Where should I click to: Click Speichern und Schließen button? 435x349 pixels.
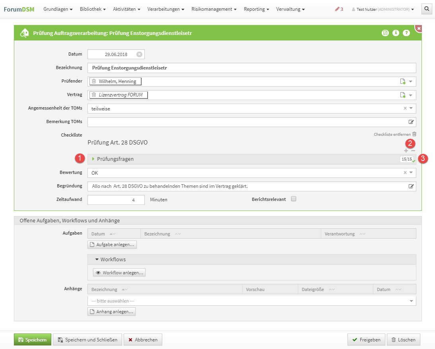tap(87, 339)
